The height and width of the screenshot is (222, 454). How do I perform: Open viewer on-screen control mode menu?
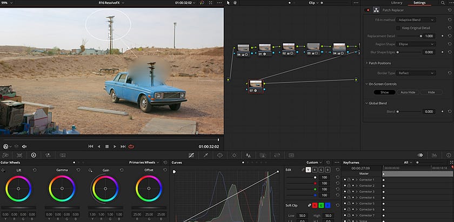7,147
